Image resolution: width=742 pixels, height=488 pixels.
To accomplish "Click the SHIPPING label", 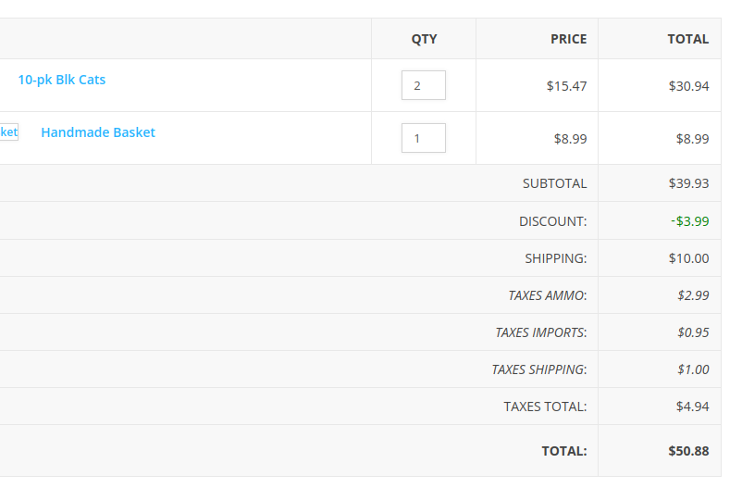I will pos(555,258).
